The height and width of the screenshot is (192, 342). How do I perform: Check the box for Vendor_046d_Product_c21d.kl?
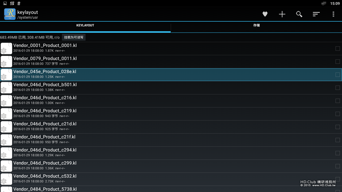coord(338,127)
